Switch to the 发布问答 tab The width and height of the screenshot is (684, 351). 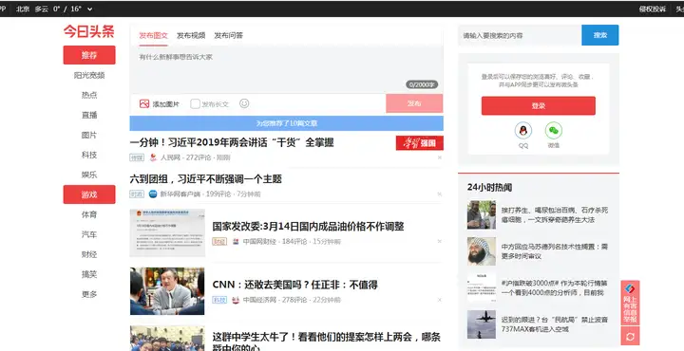[x=228, y=36]
